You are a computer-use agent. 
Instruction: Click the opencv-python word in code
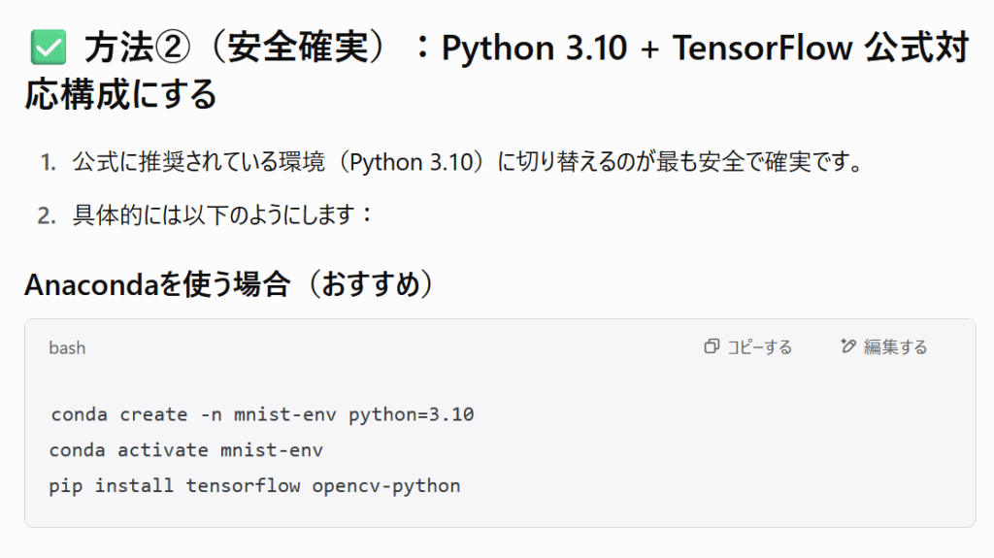pos(386,486)
